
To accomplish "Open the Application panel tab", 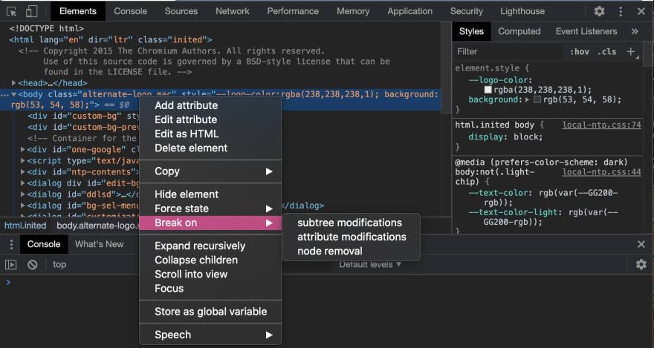I will 410,11.
